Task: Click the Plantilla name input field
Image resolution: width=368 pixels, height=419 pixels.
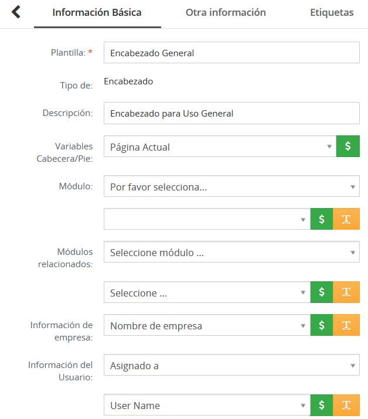Action: pos(231,52)
